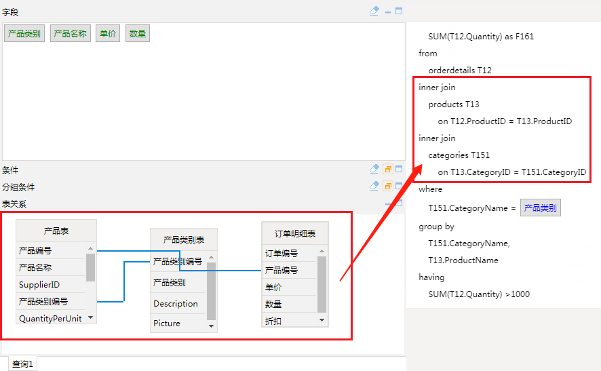
Task: Click the group by keyword
Action: click(437, 227)
